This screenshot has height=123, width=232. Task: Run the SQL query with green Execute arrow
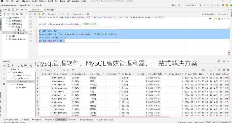point(30,14)
